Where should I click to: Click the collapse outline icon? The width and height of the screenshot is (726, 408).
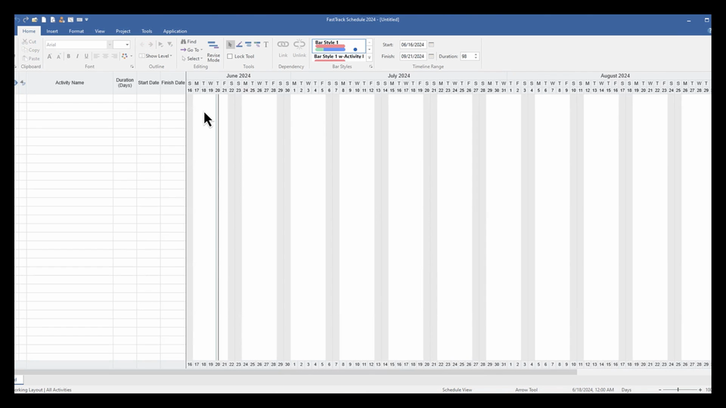tap(170, 45)
